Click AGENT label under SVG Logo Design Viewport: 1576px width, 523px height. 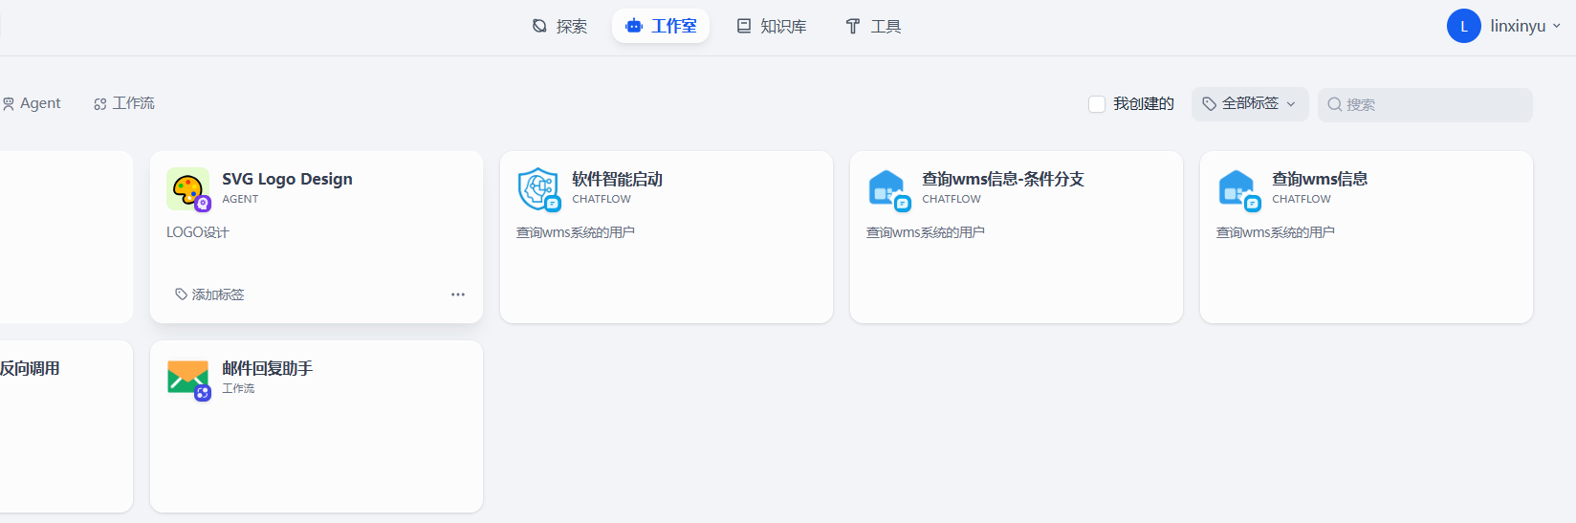click(x=240, y=199)
